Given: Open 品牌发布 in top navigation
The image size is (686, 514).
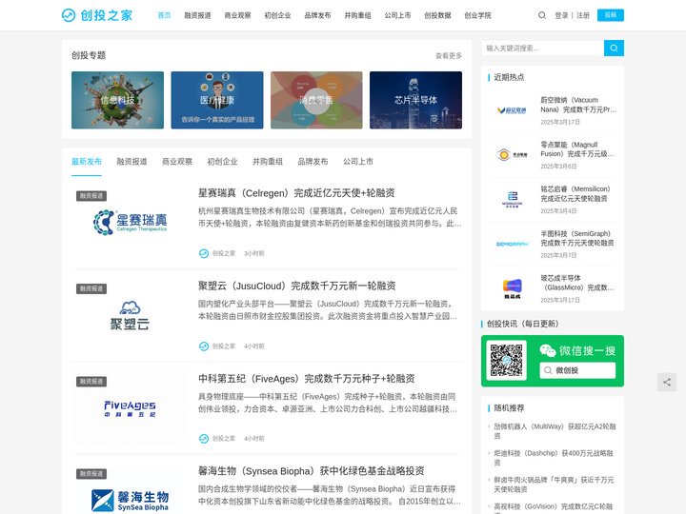Looking at the screenshot, I should 317,15.
